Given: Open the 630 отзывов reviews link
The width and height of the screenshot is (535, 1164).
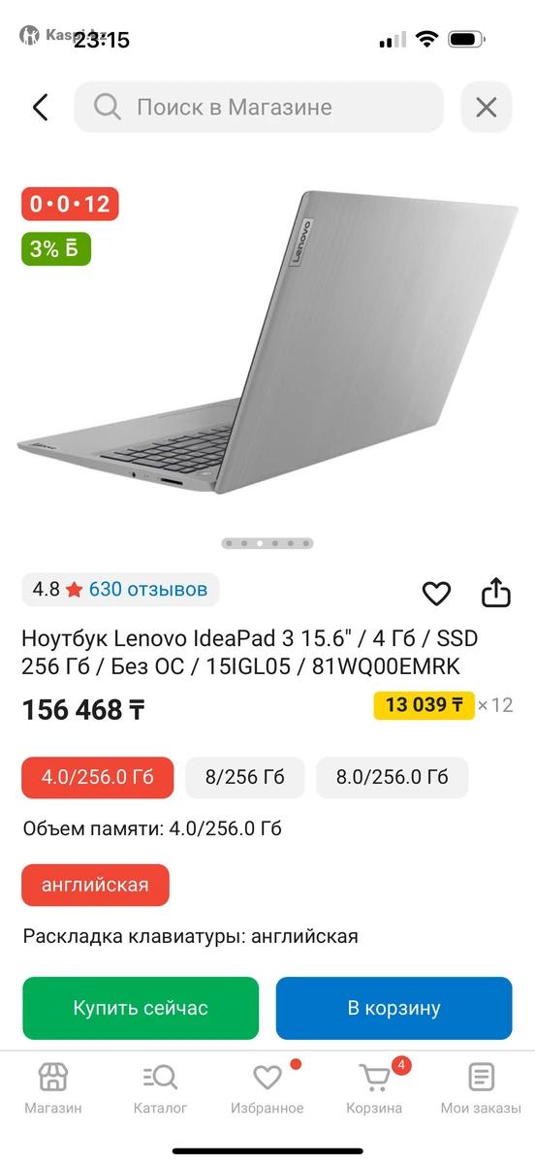Looking at the screenshot, I should [x=148, y=589].
